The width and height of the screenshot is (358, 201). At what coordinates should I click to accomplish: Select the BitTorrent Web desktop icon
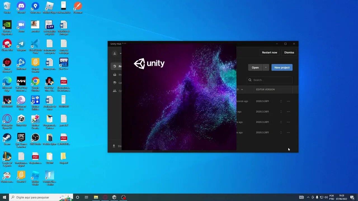click(x=21, y=103)
